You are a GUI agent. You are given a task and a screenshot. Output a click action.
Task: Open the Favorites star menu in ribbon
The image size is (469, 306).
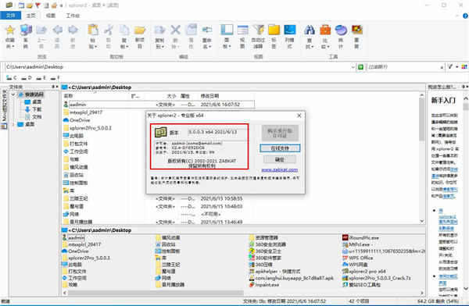point(10,37)
